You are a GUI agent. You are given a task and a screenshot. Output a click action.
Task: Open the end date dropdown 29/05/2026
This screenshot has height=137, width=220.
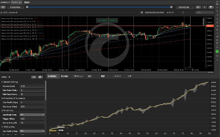(185, 7)
